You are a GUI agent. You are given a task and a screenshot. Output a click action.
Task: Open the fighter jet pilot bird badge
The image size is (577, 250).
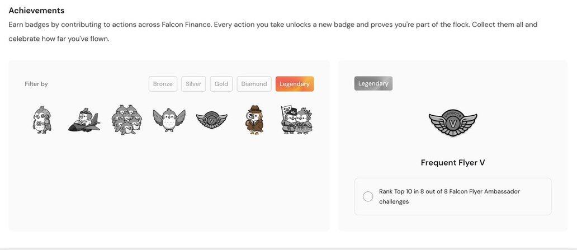click(x=84, y=120)
